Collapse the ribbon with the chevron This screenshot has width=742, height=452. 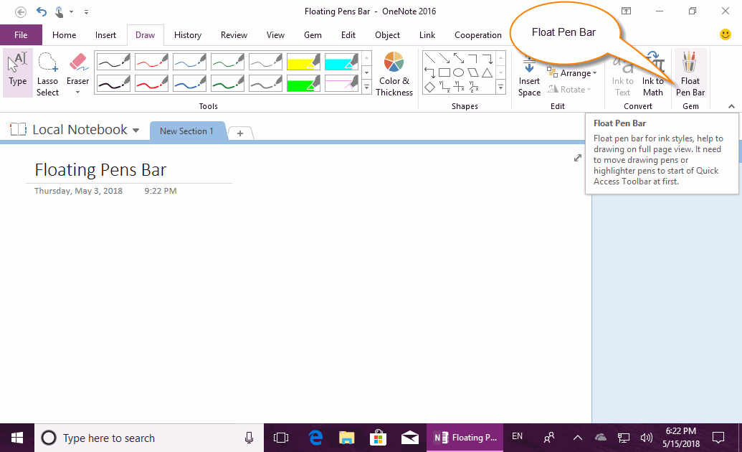(731, 107)
